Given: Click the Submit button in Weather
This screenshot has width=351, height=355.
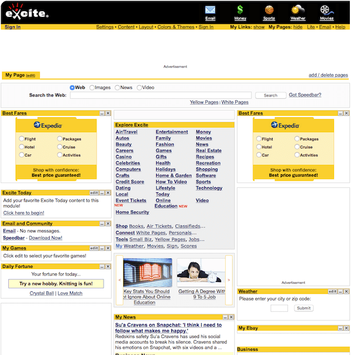Looking at the screenshot, I should point(303,308).
